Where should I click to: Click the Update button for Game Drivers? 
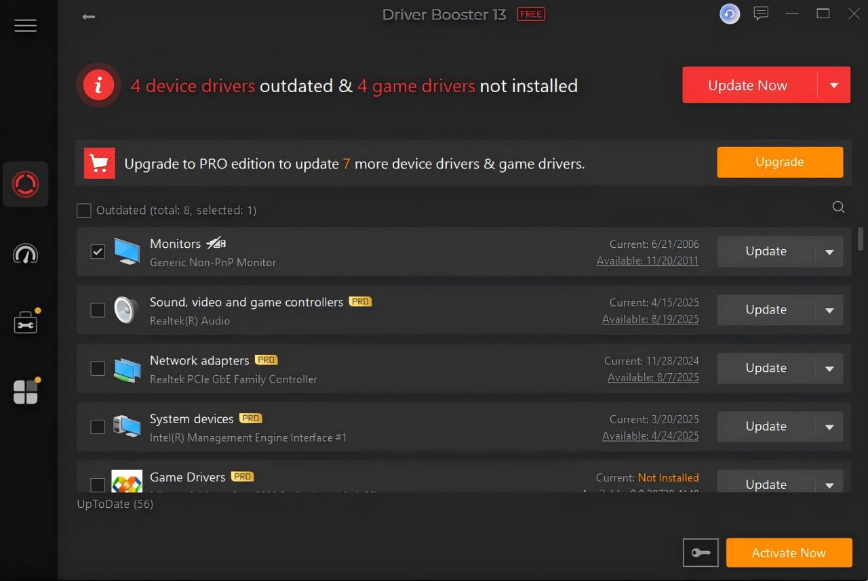point(766,483)
